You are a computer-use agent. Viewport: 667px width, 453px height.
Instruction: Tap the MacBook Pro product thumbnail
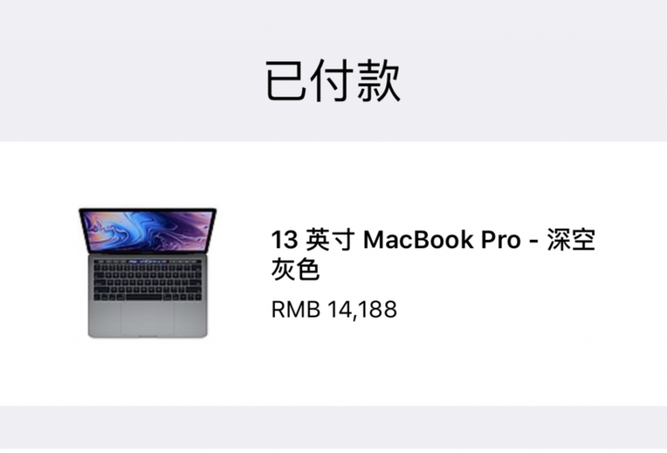147,272
